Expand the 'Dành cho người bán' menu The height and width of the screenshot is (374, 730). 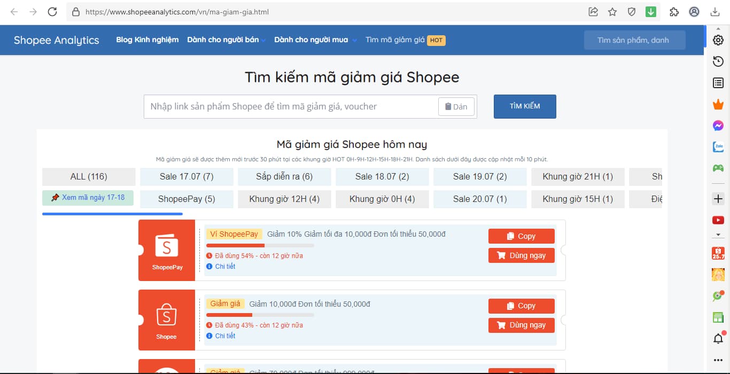226,40
